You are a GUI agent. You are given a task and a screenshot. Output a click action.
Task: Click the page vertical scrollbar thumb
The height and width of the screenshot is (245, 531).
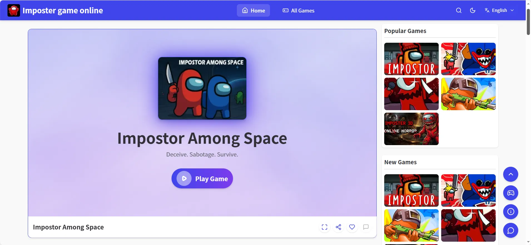pos(528,22)
